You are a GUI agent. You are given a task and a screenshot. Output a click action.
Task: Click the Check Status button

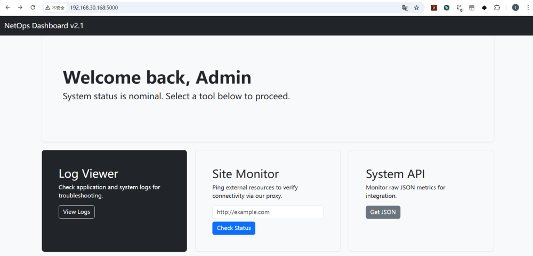pos(233,228)
